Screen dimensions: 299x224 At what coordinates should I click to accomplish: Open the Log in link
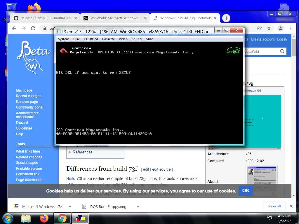point(282,39)
